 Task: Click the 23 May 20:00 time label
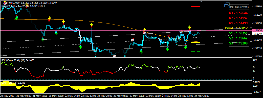153,96
